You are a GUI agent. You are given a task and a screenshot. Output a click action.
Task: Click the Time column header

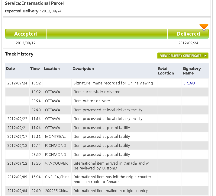[x=35, y=69]
